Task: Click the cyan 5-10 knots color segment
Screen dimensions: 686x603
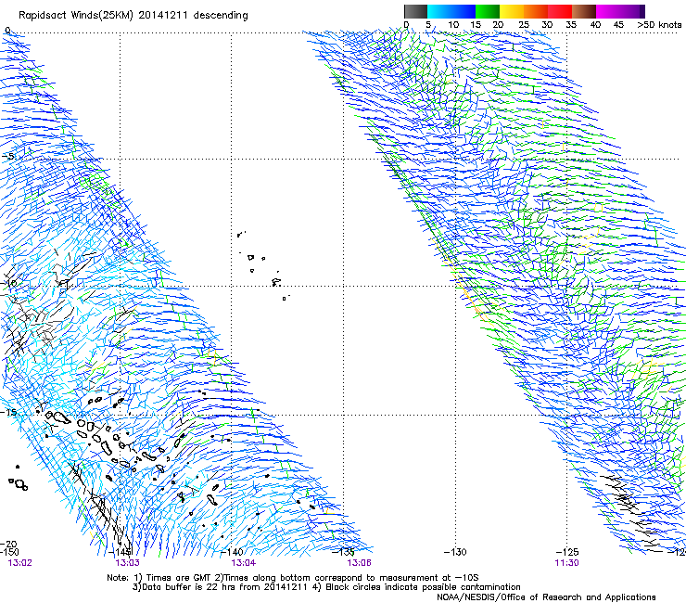Action: pyautogui.click(x=439, y=11)
